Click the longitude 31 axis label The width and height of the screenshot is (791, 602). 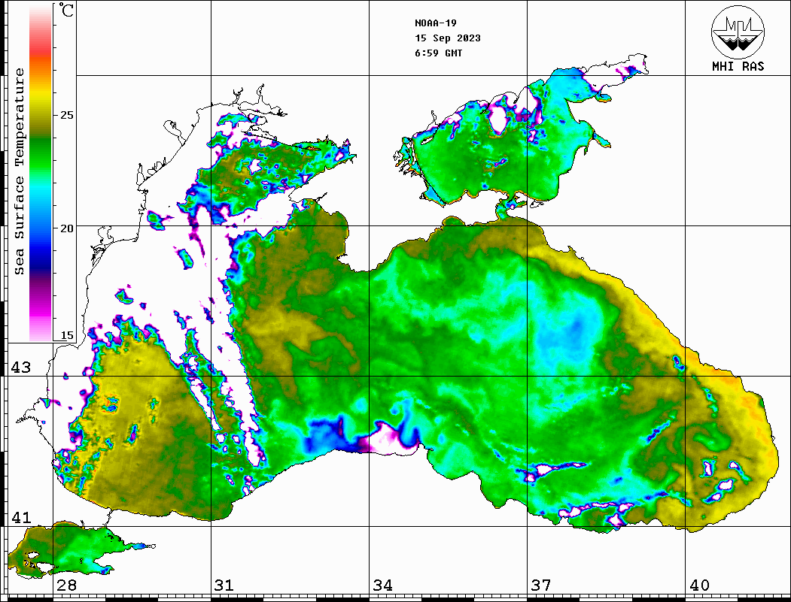(x=224, y=585)
